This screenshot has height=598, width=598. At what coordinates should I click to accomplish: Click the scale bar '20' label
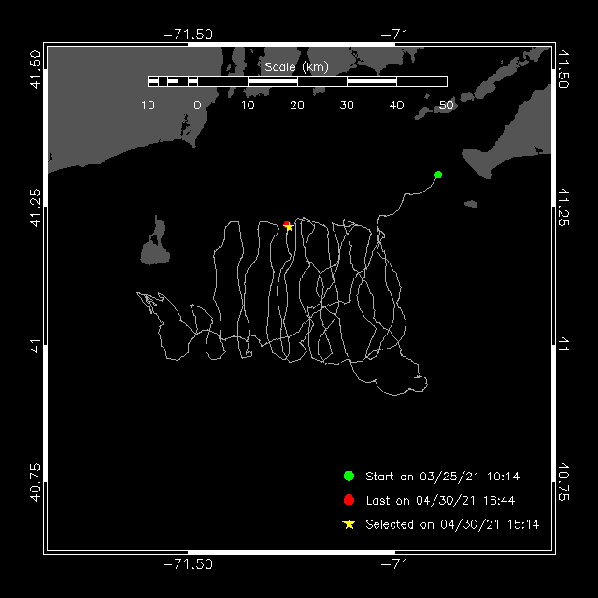pos(297,106)
